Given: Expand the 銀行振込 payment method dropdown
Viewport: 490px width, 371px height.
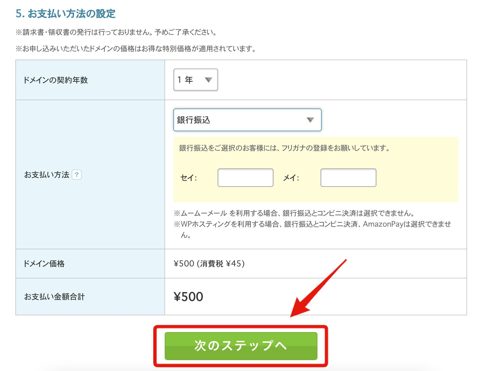Looking at the screenshot, I should pos(248,120).
